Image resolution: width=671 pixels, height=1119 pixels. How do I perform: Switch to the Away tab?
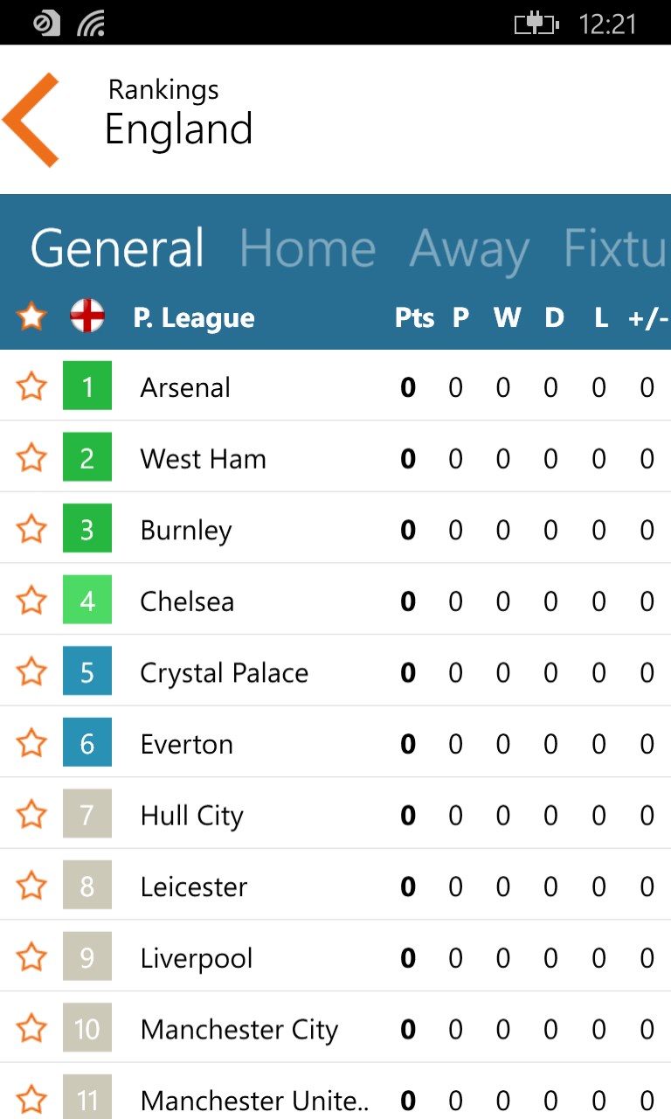pos(469,249)
